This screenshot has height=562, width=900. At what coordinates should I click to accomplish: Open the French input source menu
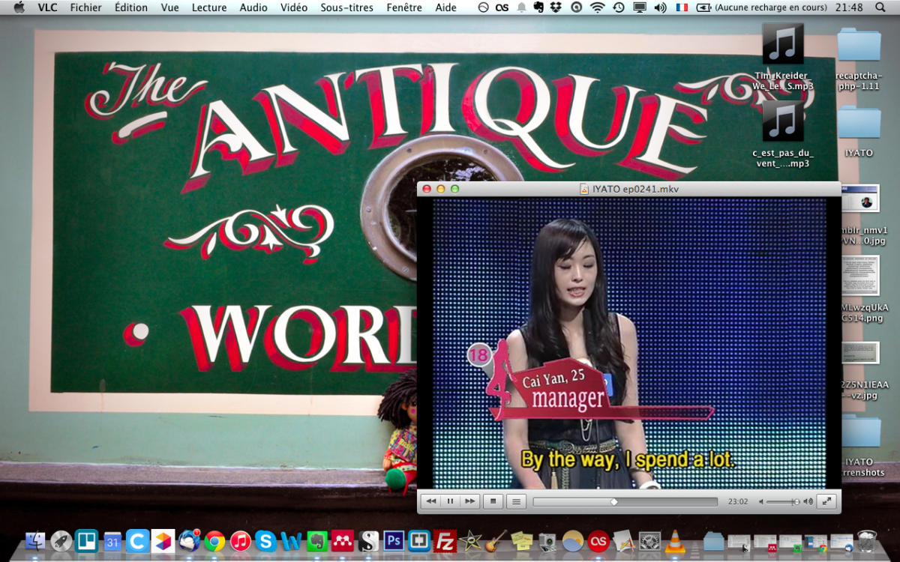(681, 7)
